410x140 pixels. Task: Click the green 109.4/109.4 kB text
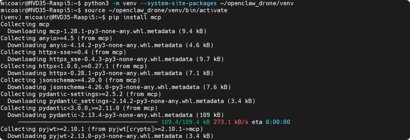186,122
